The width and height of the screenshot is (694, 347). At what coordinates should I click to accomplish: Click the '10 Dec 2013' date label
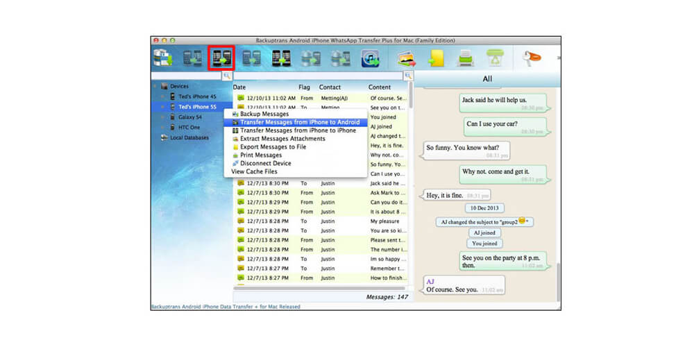tap(484, 208)
